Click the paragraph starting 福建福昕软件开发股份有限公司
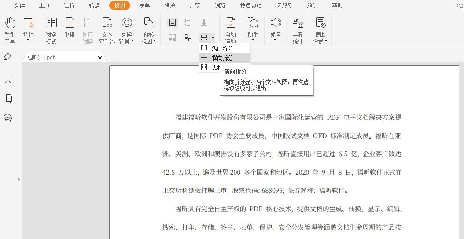This screenshot has width=464, height=239. click(282, 154)
